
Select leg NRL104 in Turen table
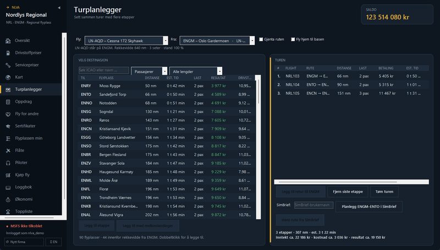pos(351,85)
